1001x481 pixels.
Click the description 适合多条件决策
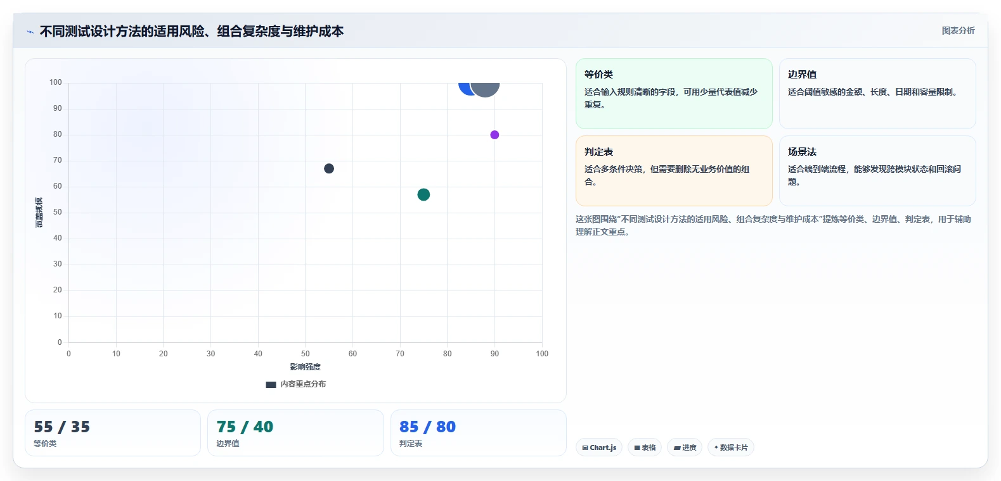pyautogui.click(x=667, y=175)
